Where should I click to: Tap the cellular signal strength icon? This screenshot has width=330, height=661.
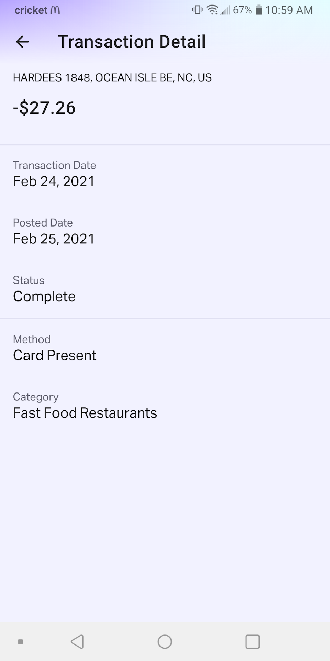225,10
